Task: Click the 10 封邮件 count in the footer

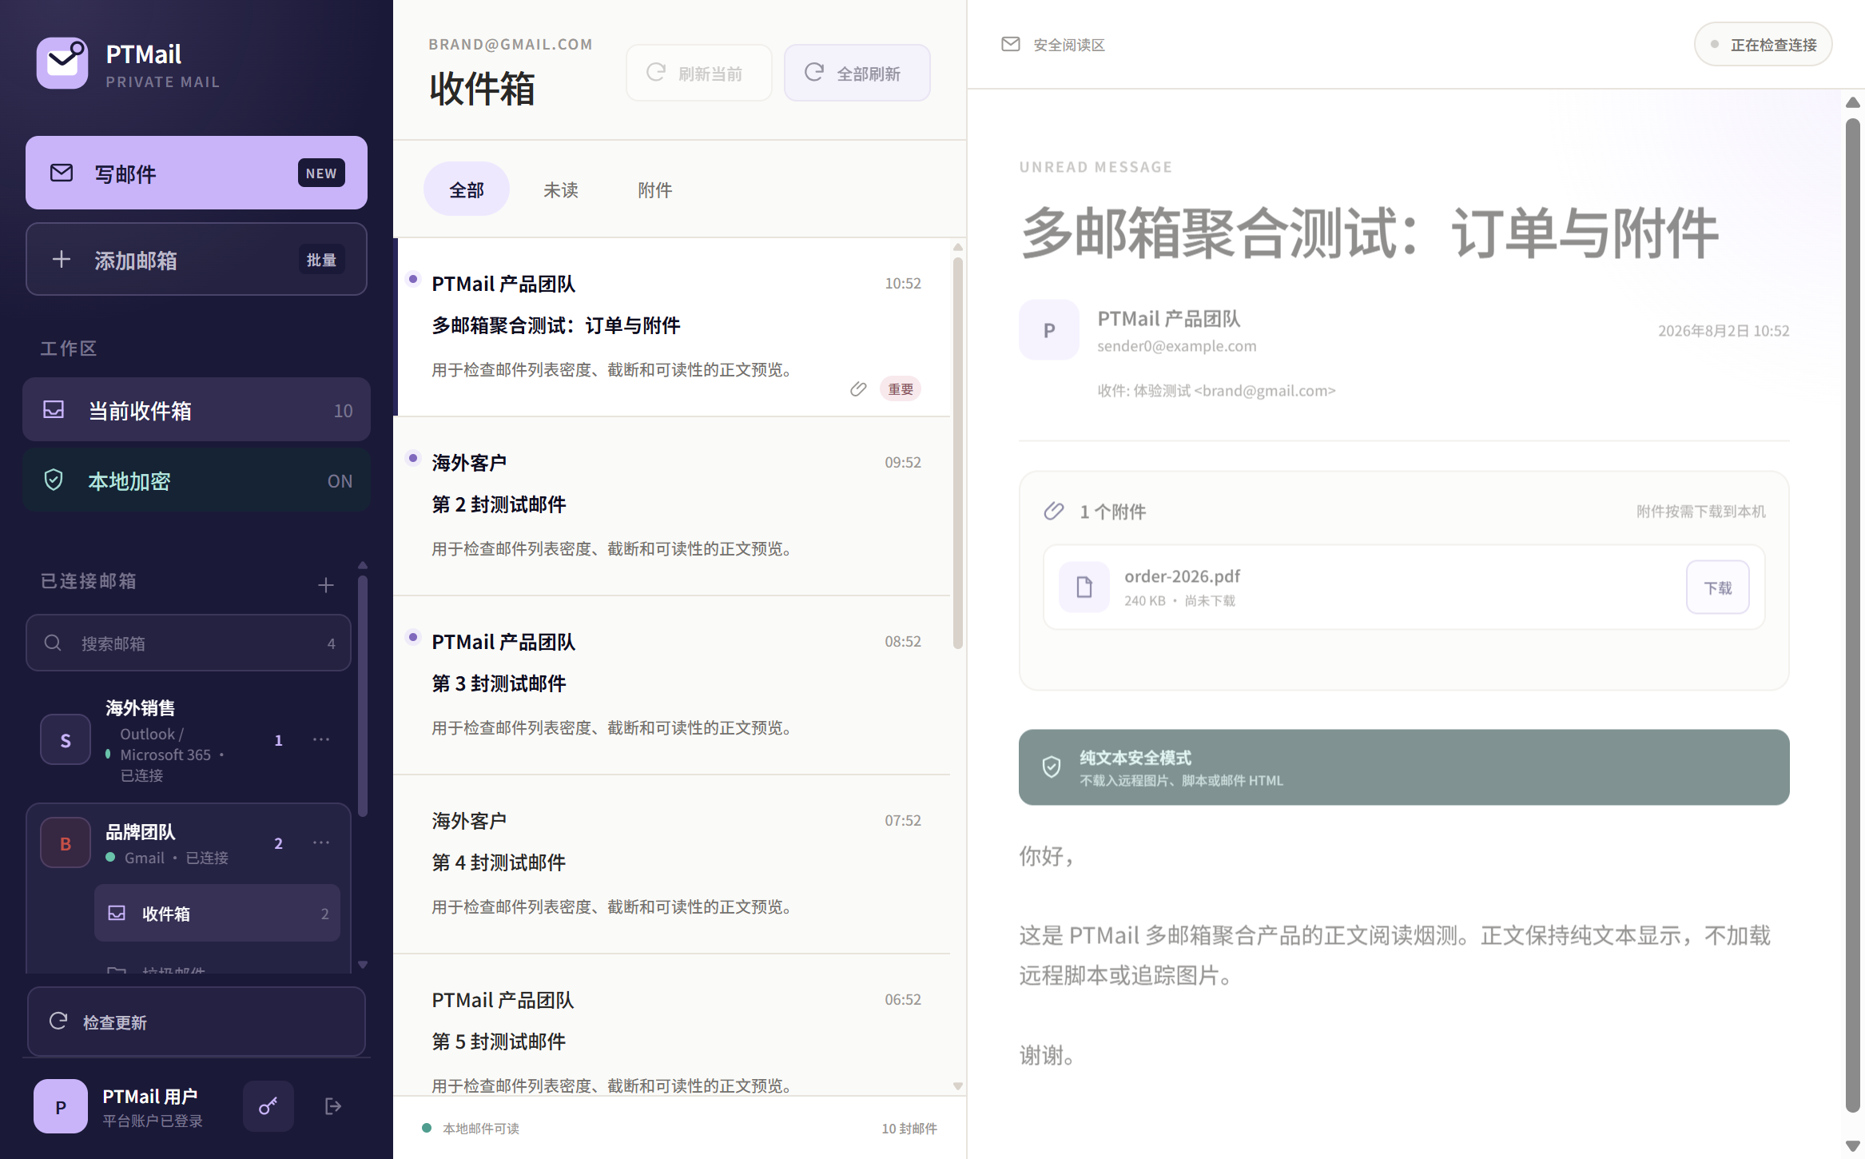Action: click(909, 1128)
